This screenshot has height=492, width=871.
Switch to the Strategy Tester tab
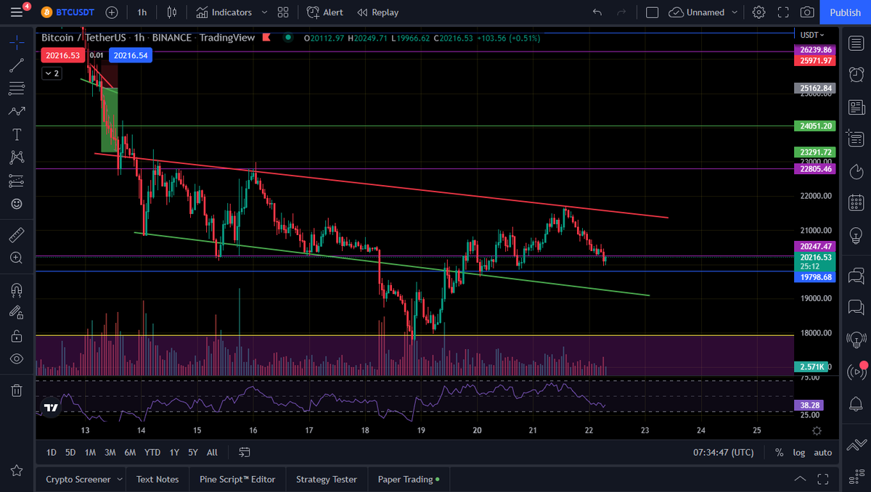tap(326, 479)
